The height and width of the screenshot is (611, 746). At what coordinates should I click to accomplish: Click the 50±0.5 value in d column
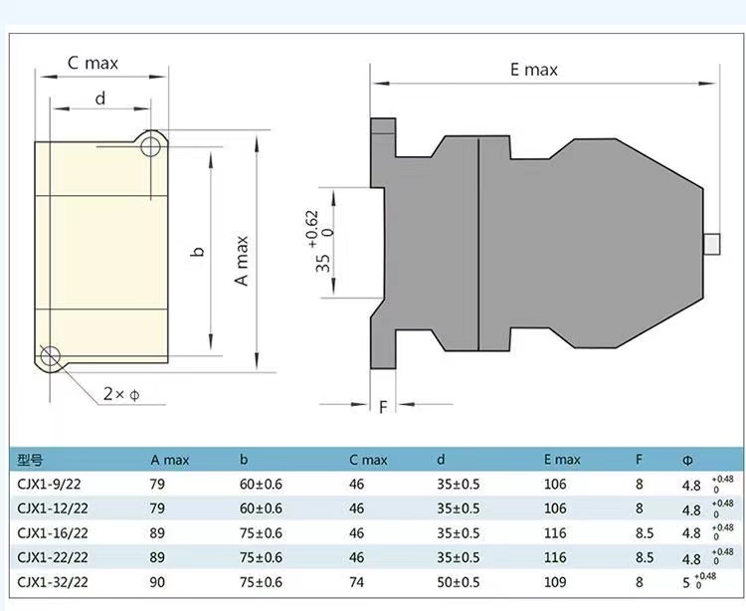coord(458,581)
